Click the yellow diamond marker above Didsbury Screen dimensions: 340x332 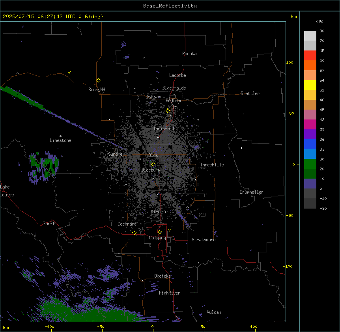(153, 164)
